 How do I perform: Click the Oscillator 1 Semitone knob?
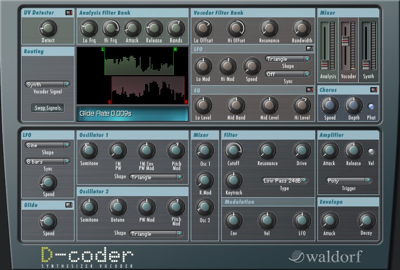click(90, 150)
